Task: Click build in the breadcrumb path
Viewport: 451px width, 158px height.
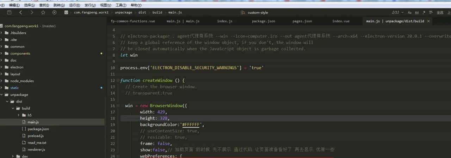Action: 157,12
